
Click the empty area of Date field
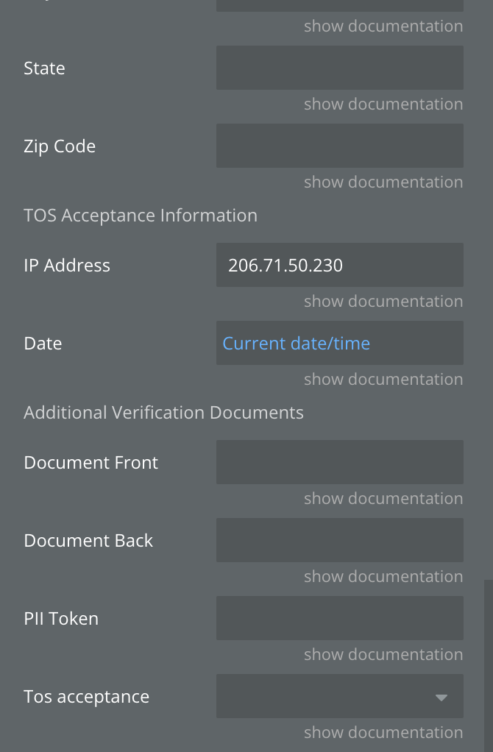416,344
